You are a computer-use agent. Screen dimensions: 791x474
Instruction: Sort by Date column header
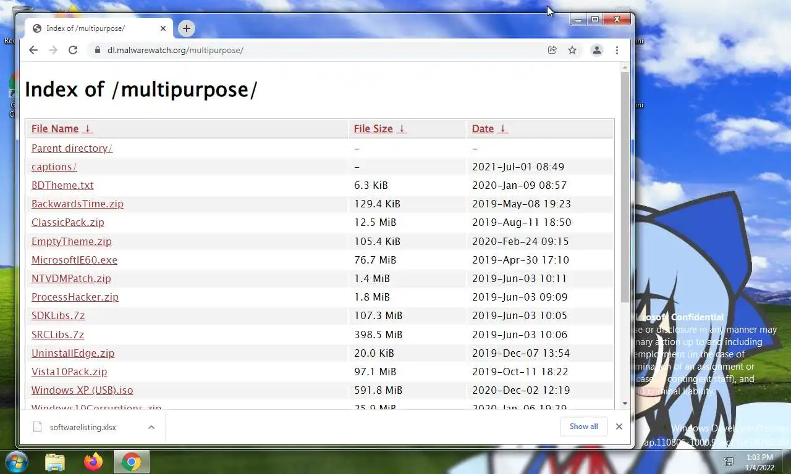483,128
